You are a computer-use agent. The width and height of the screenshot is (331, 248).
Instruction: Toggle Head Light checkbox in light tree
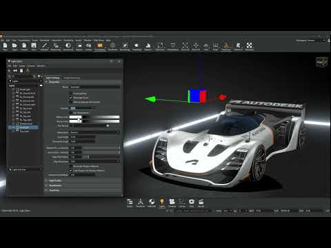(13, 90)
